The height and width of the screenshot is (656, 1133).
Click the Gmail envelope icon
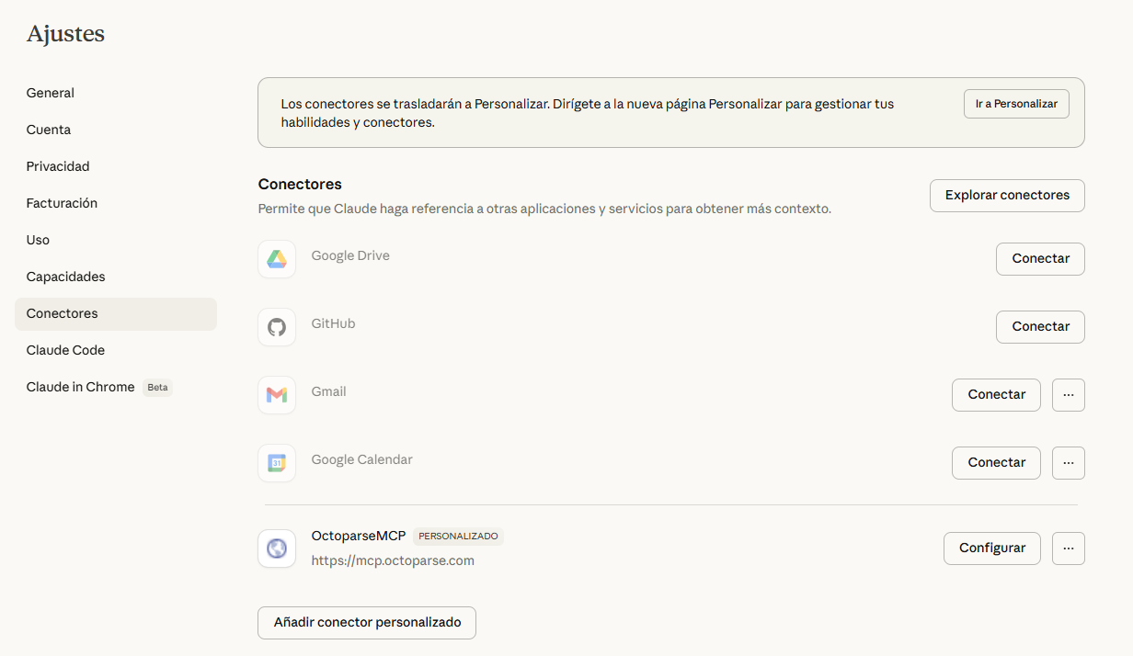click(277, 395)
